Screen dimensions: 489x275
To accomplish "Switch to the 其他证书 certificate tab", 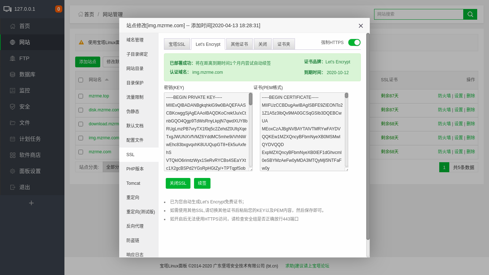I will tap(239, 44).
